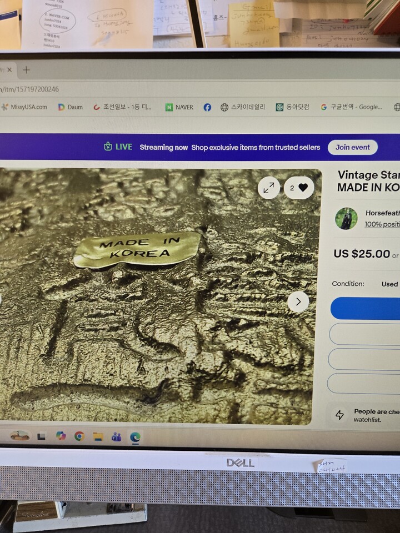Open the seller's 100% positive feedback link
This screenshot has width=400, height=533.
(382, 224)
